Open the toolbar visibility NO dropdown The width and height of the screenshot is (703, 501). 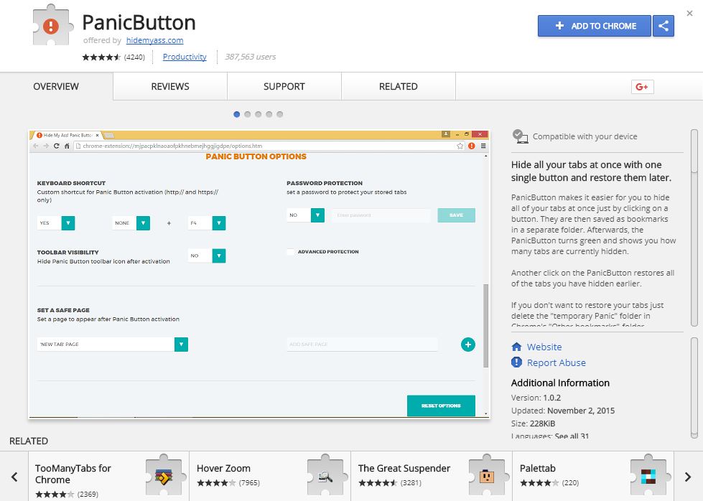click(x=207, y=256)
